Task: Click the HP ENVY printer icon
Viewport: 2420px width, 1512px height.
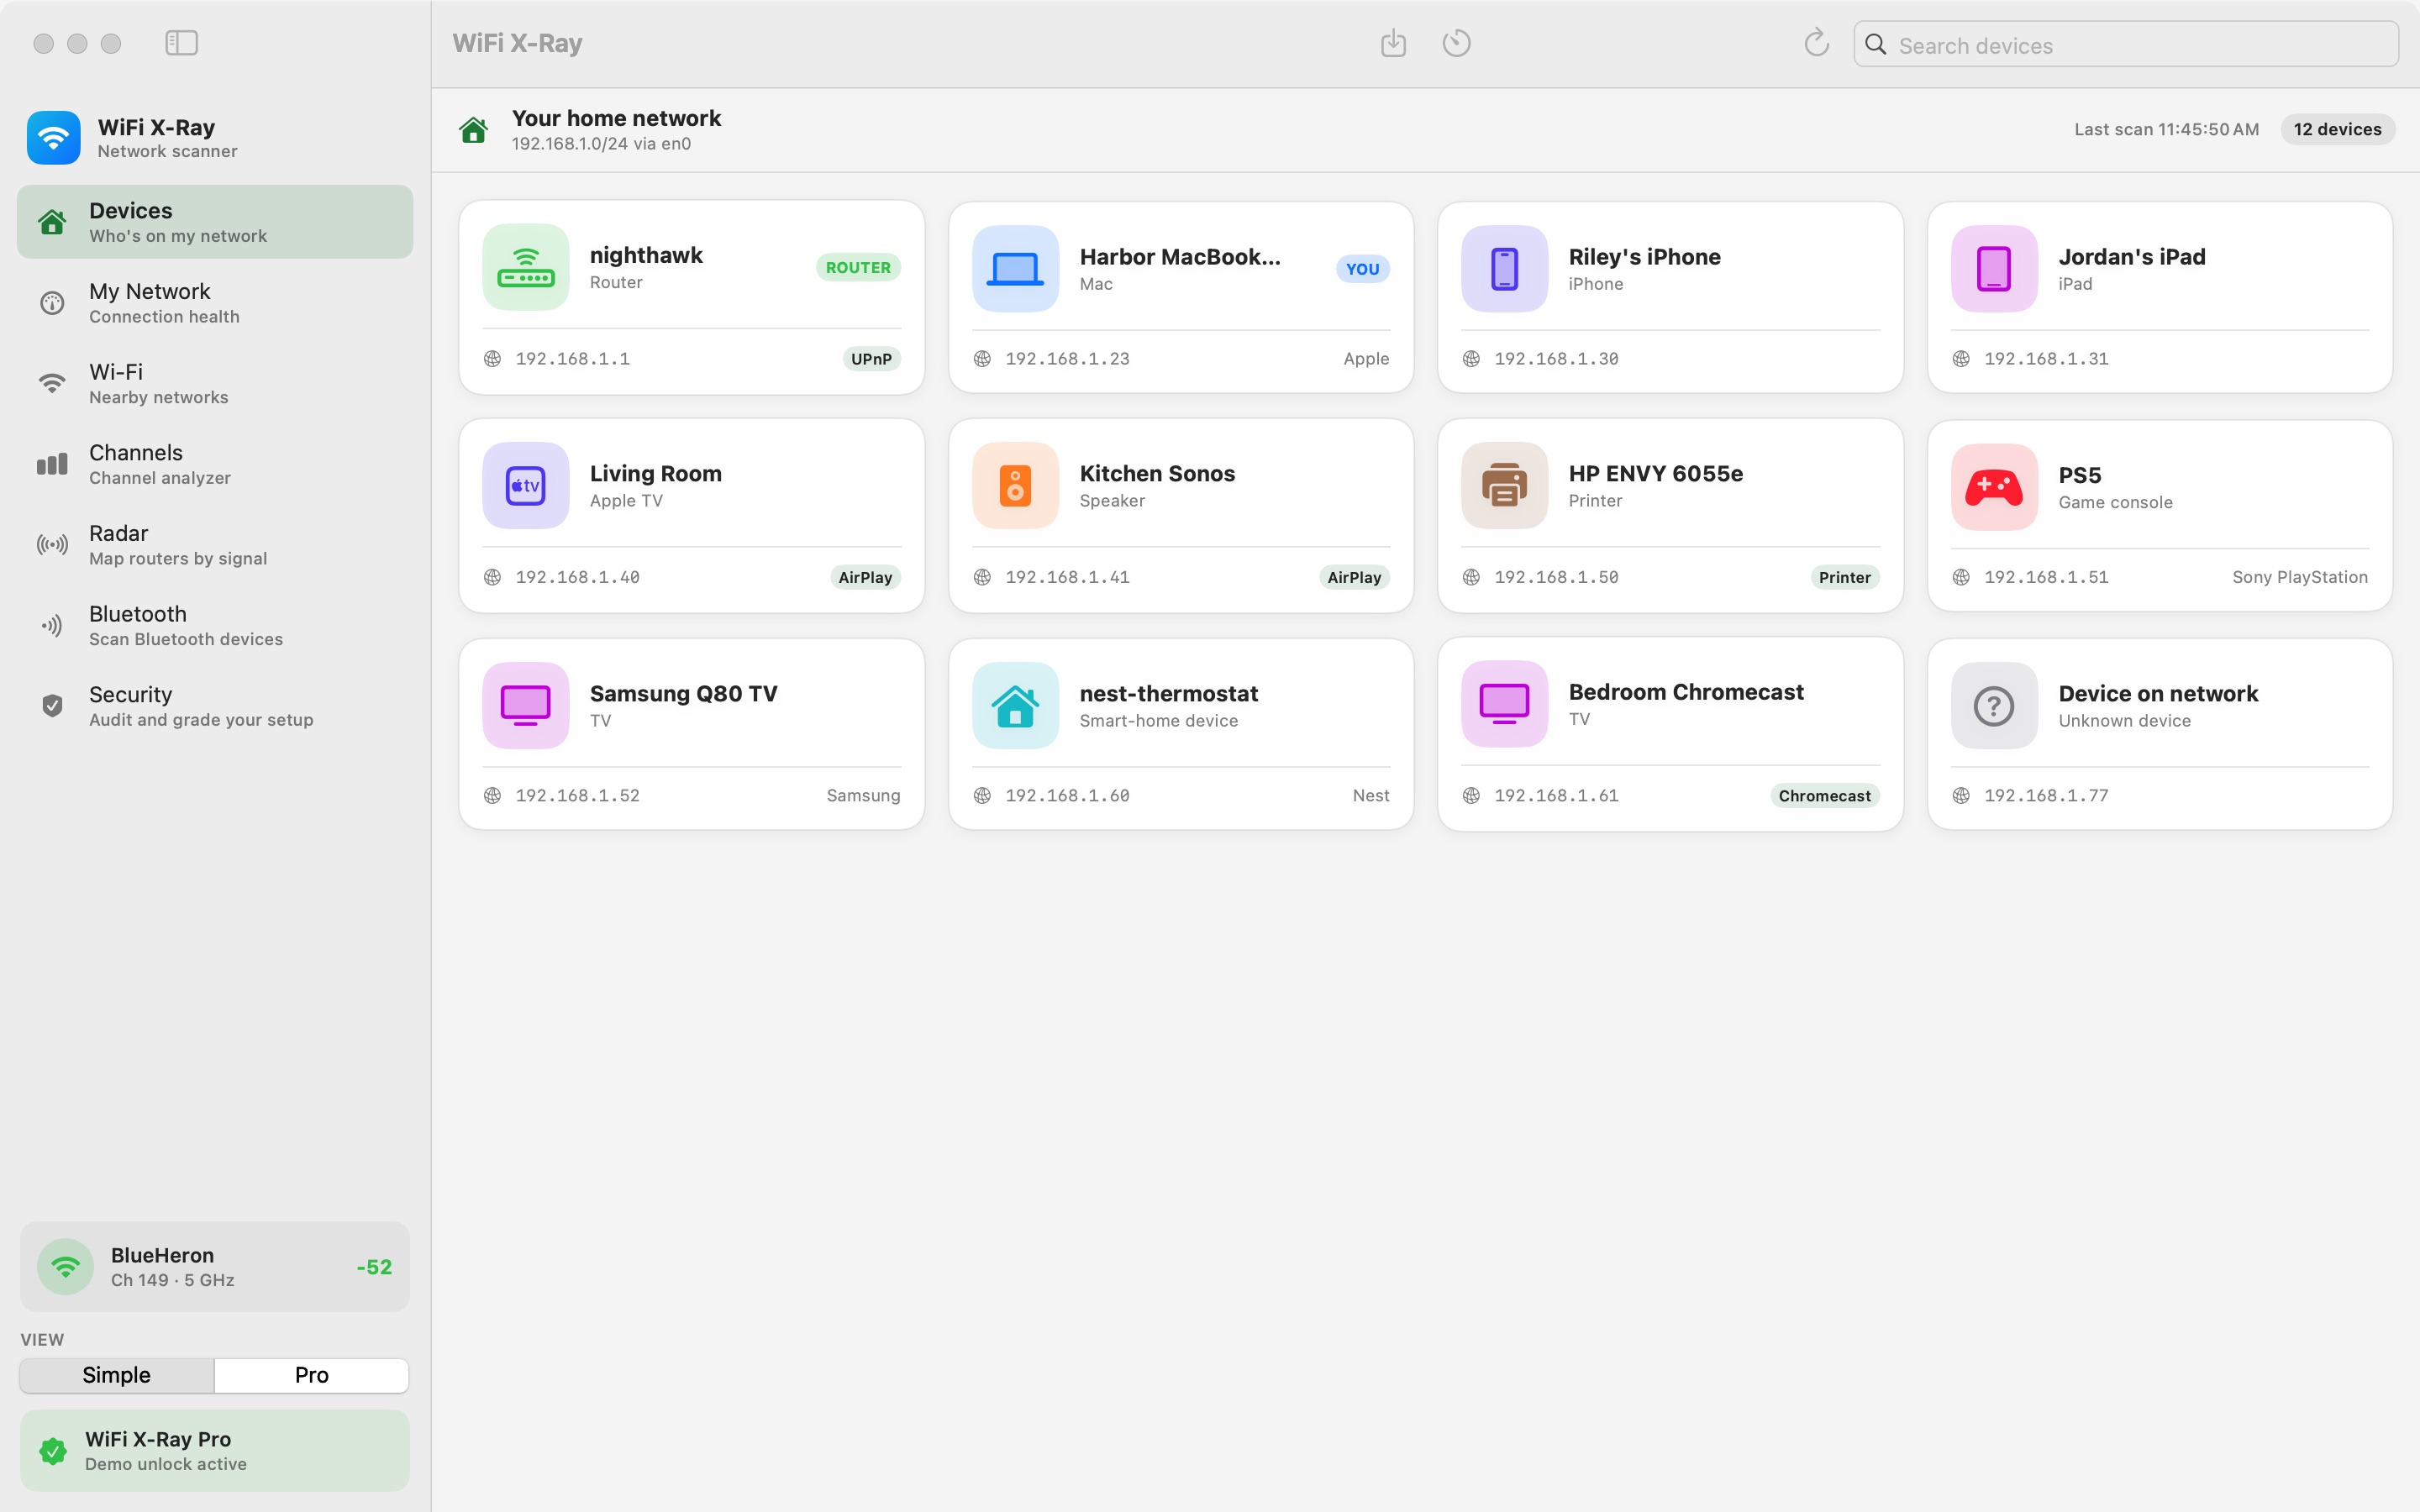Action: pyautogui.click(x=1504, y=486)
